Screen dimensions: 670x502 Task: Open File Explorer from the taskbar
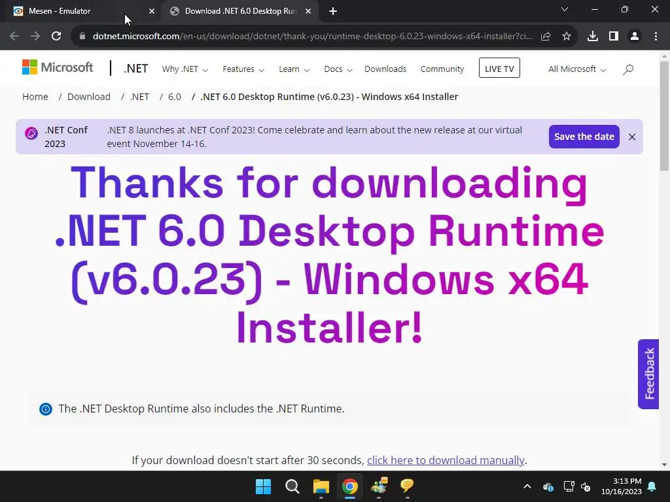tap(321, 486)
